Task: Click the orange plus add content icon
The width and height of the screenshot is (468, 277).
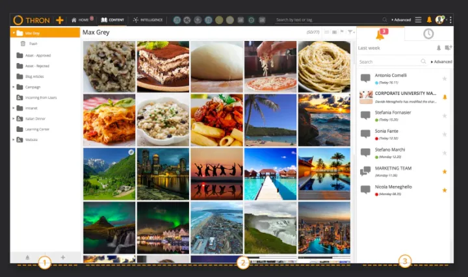Action: tap(60, 20)
